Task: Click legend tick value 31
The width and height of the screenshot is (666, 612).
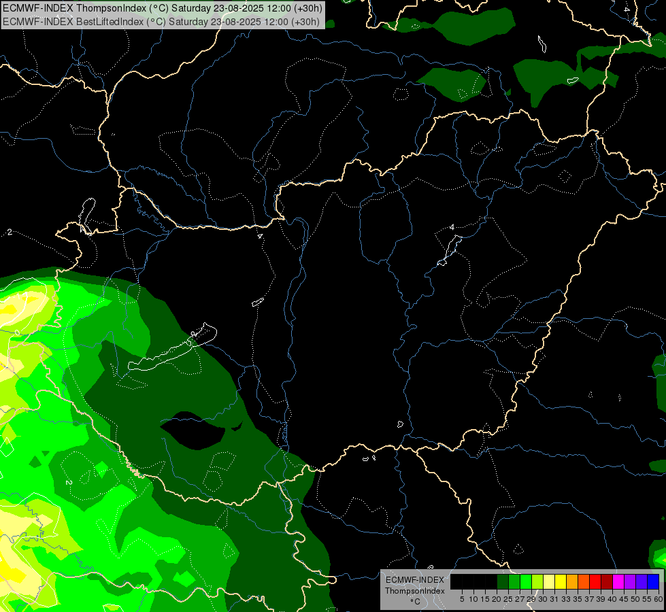Action: pyautogui.click(x=554, y=599)
